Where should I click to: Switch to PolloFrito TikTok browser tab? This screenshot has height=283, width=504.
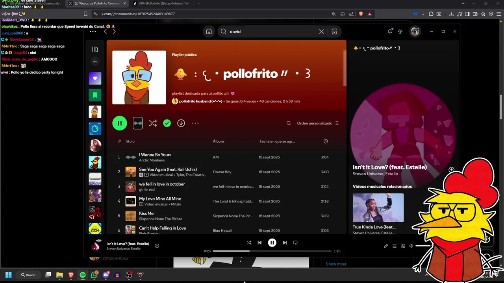(x=162, y=4)
